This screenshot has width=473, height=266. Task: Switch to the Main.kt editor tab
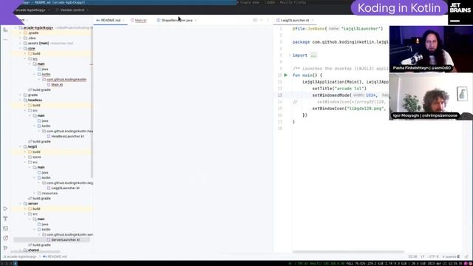[x=138, y=20]
